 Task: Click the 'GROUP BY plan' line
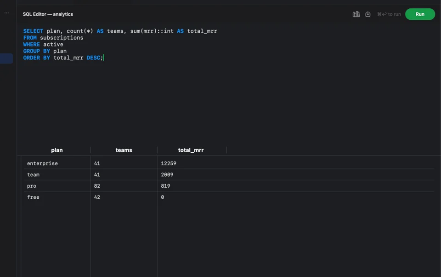click(x=45, y=51)
